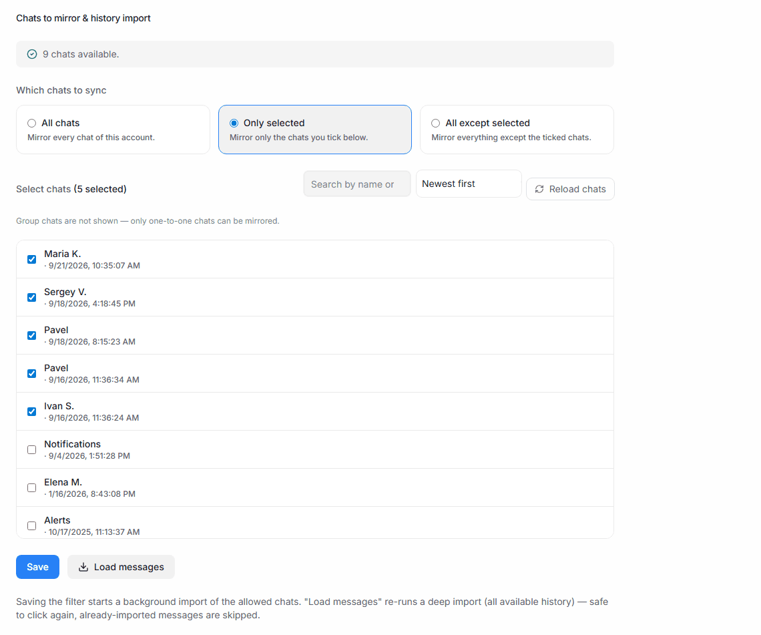Click the Mirror everything except the ticked chats description
This screenshot has width=761, height=635.
point(511,138)
